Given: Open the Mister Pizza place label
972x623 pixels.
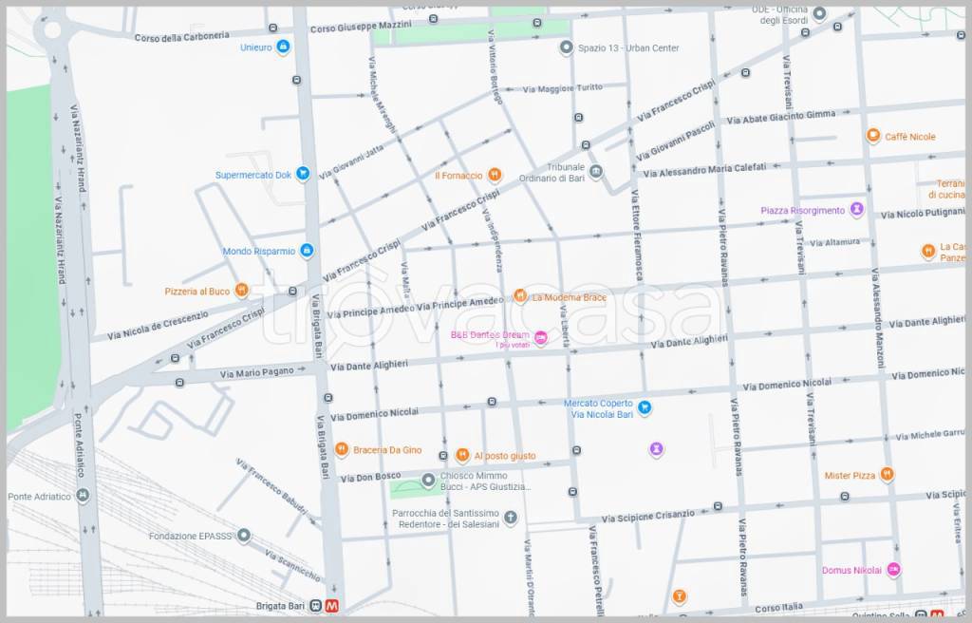Looking at the screenshot, I should point(850,475).
